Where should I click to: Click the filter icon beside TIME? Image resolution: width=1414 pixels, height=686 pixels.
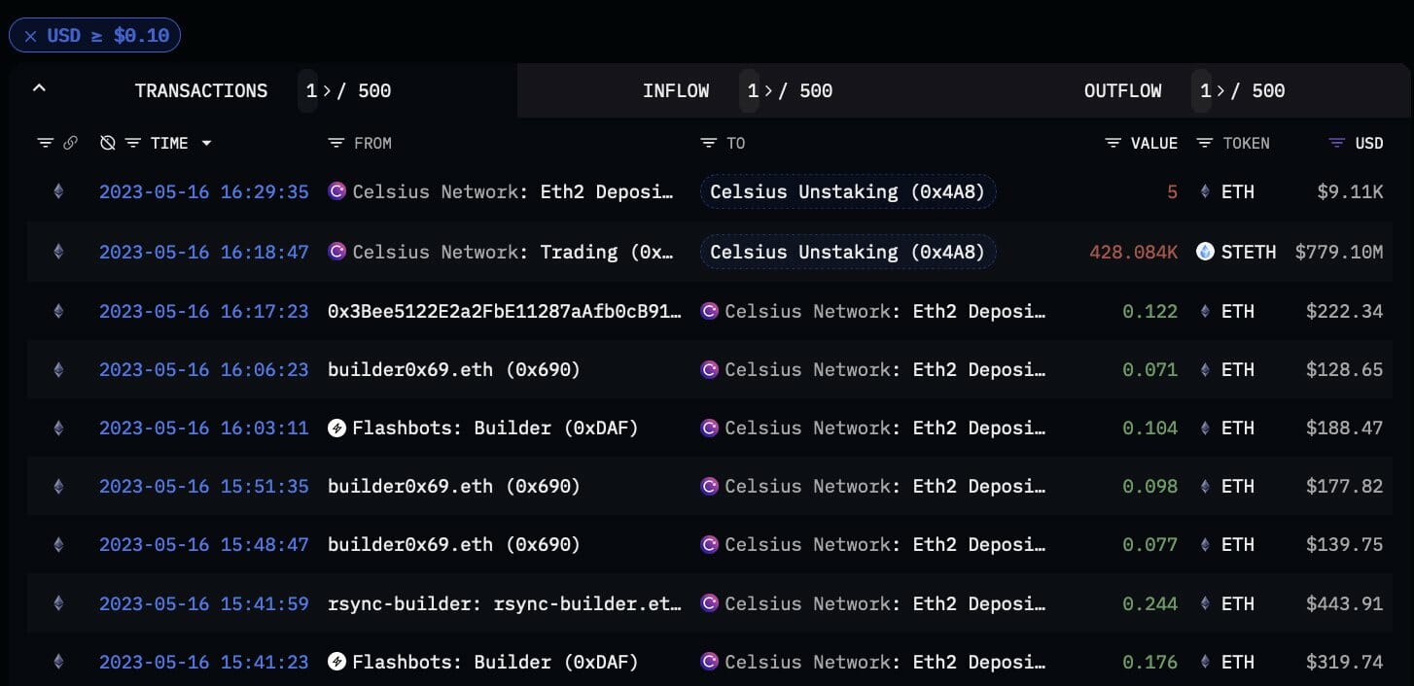(133, 143)
